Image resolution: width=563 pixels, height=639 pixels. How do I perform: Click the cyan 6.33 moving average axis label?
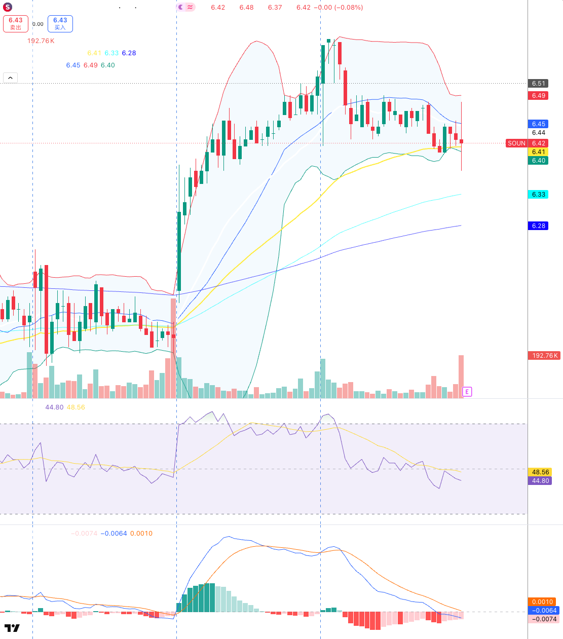(x=538, y=195)
